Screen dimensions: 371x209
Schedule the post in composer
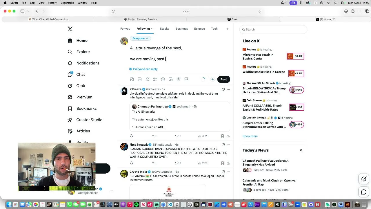pyautogui.click(x=171, y=79)
